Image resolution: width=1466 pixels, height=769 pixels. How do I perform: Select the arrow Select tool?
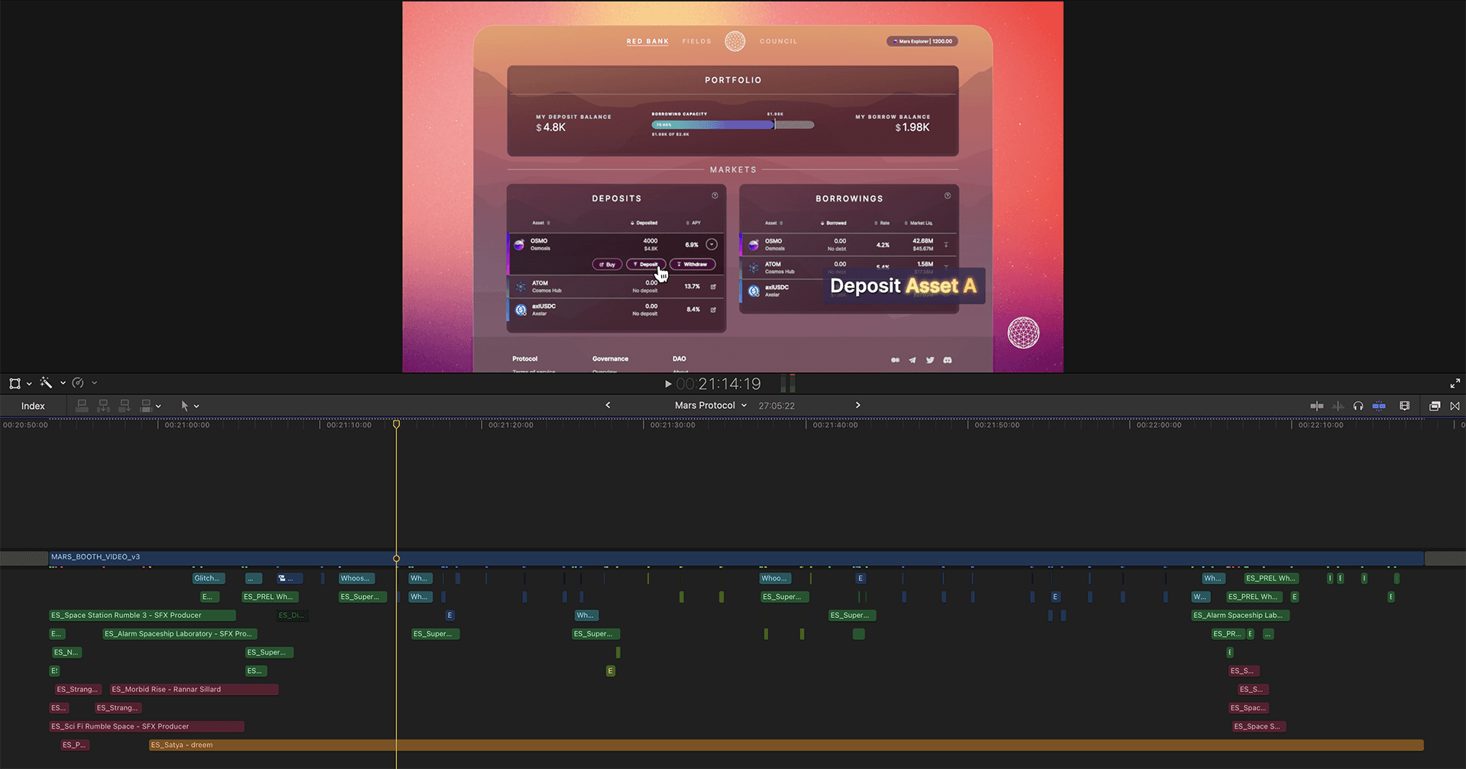185,406
